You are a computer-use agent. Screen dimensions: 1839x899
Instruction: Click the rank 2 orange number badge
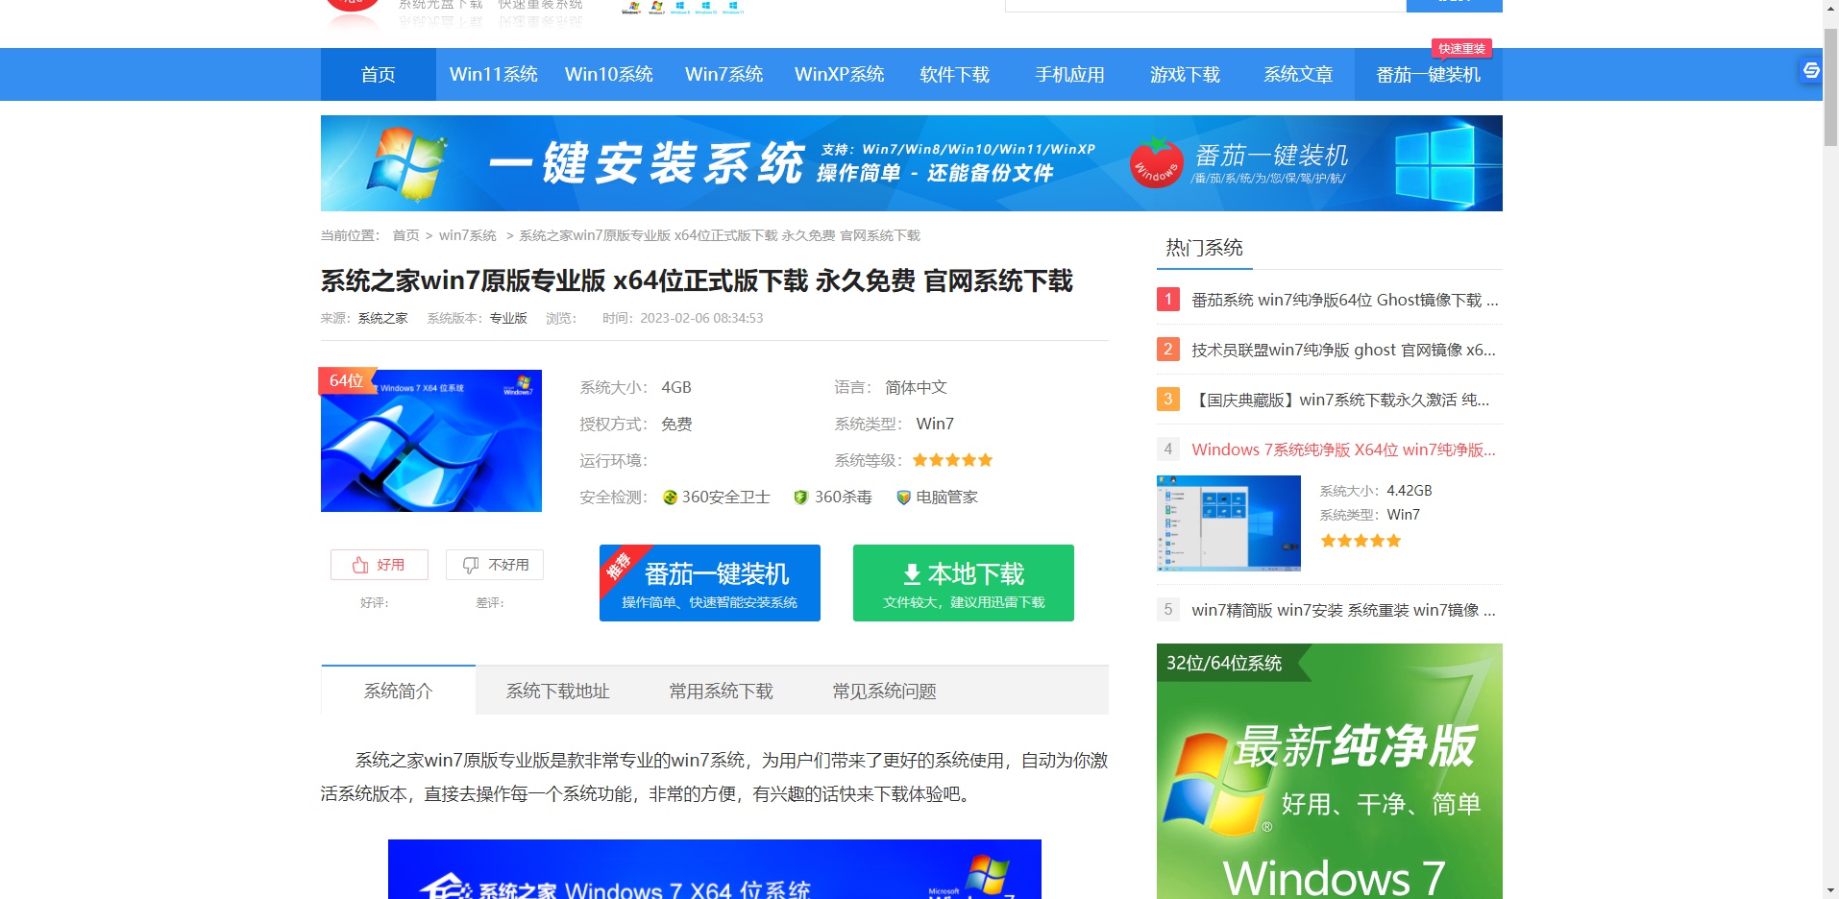point(1168,349)
